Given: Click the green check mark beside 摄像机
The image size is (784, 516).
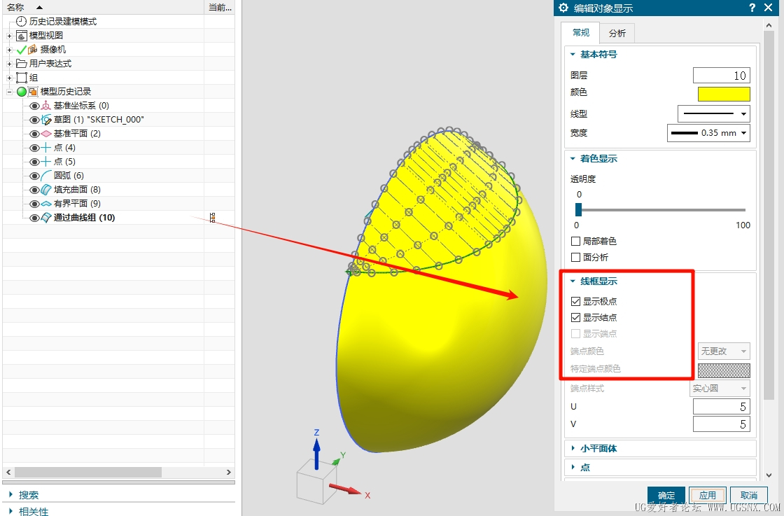Looking at the screenshot, I should 22,50.
